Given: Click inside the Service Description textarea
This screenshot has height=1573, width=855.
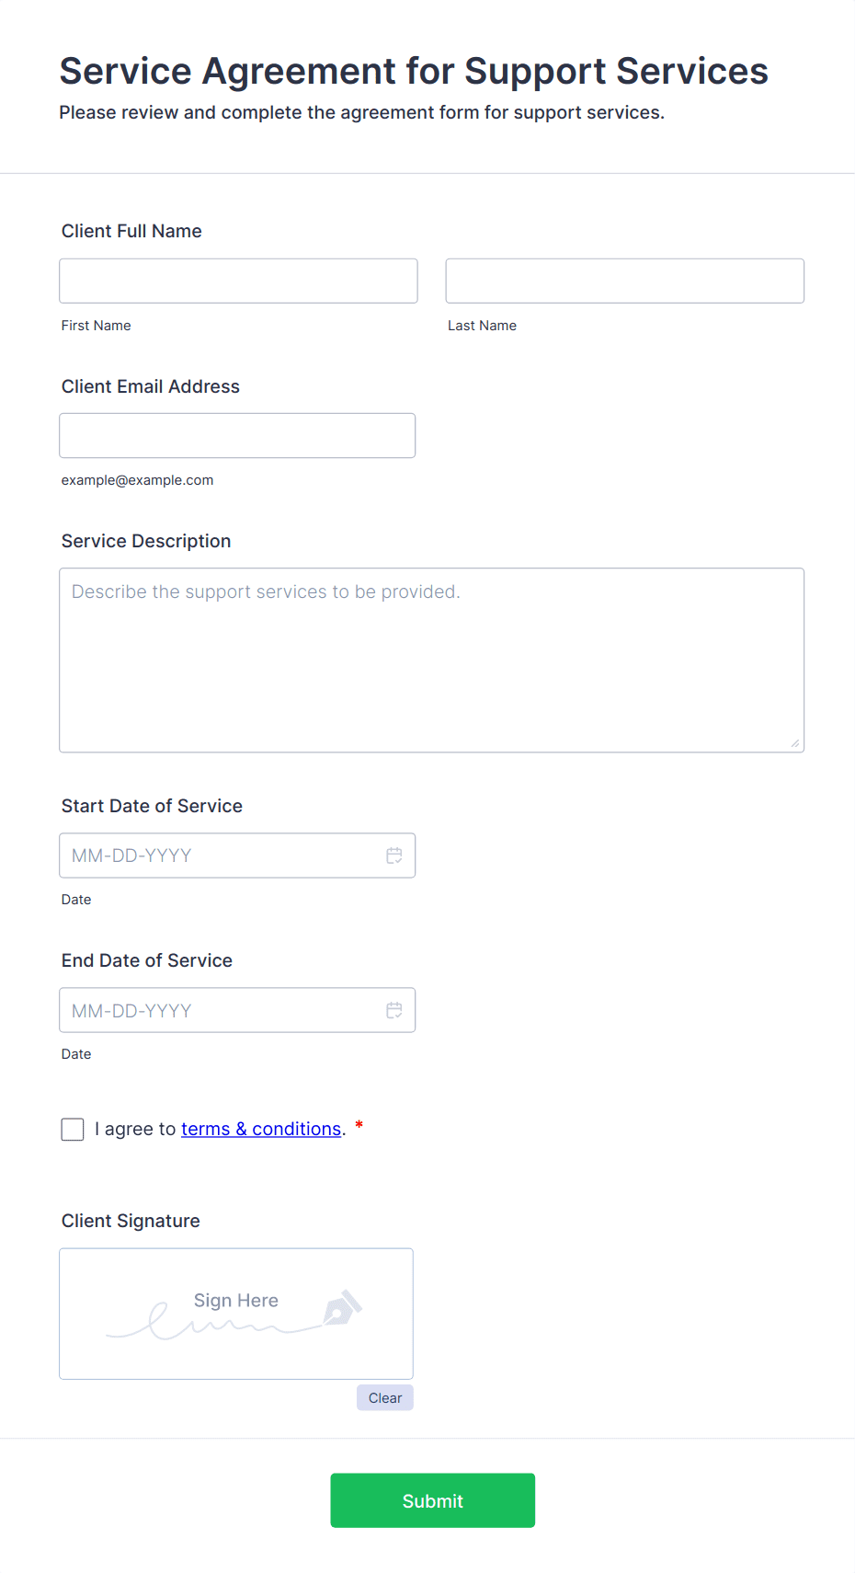Looking at the screenshot, I should tap(431, 660).
